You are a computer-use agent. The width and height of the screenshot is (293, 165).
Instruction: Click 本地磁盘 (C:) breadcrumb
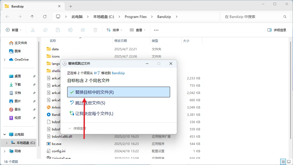[x=103, y=17]
